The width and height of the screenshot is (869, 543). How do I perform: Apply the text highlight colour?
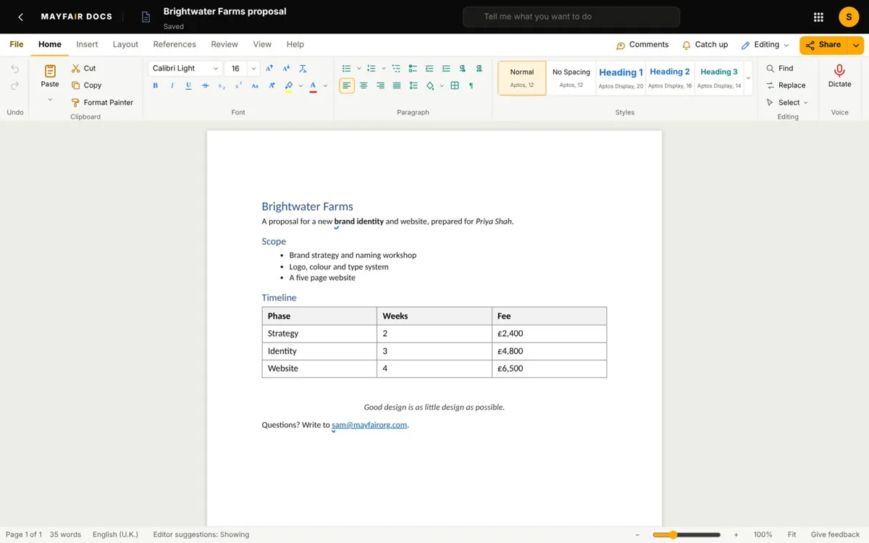[x=289, y=85]
